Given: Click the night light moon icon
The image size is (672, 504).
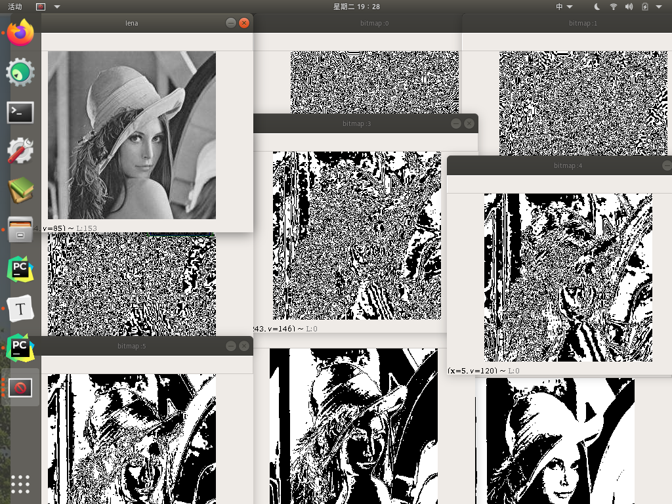Looking at the screenshot, I should pos(597,7).
